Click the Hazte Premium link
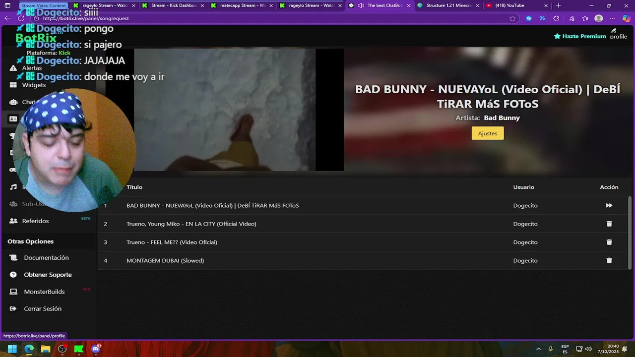Screen dimensions: 635x357 [580, 36]
